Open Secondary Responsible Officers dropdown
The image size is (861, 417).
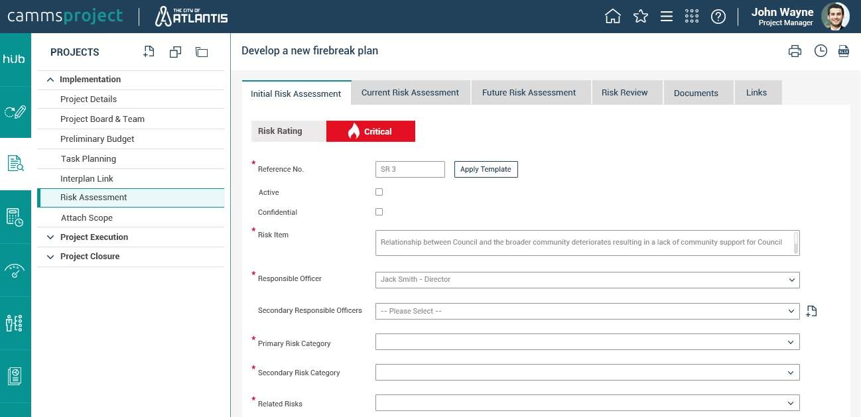tap(587, 311)
